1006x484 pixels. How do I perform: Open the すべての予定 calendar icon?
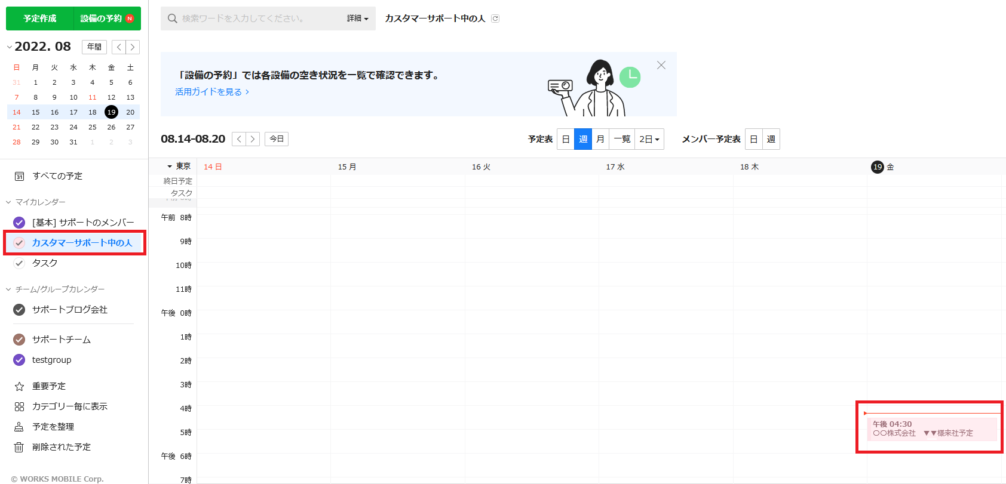coord(19,176)
